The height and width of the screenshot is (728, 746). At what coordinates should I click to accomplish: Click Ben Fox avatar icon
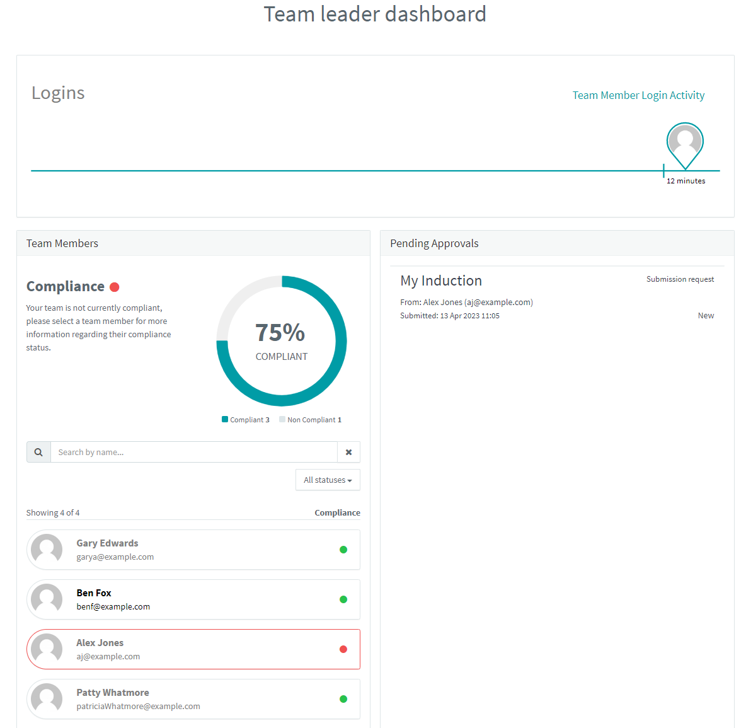coord(47,599)
